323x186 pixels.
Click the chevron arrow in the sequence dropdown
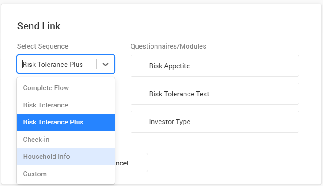pyautogui.click(x=106, y=64)
